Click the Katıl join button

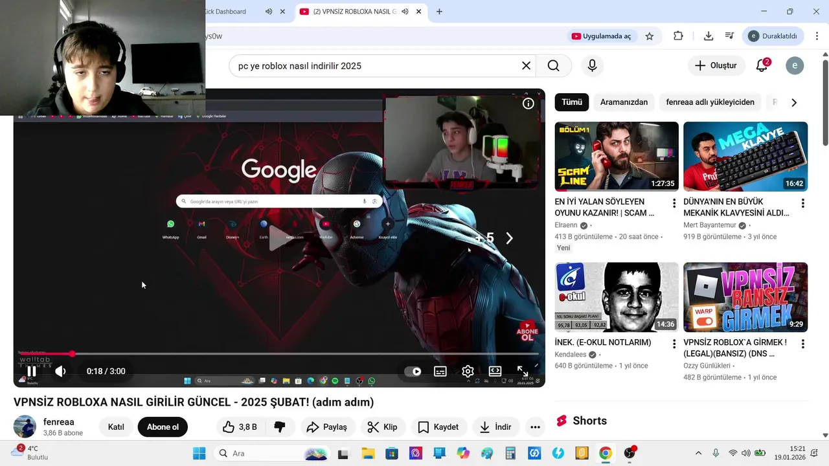point(116,427)
